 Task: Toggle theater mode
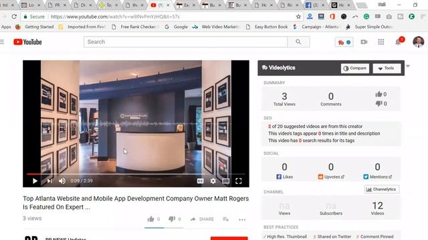click(x=226, y=181)
